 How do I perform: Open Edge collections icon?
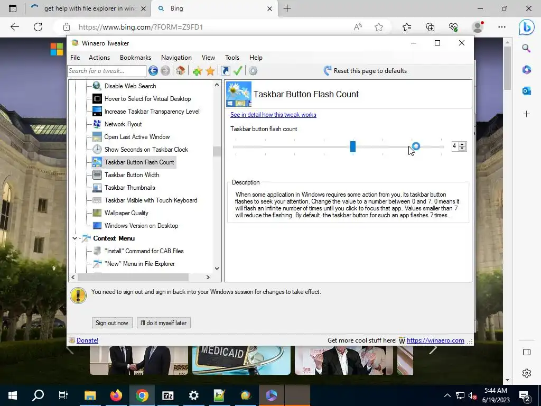[430, 27]
